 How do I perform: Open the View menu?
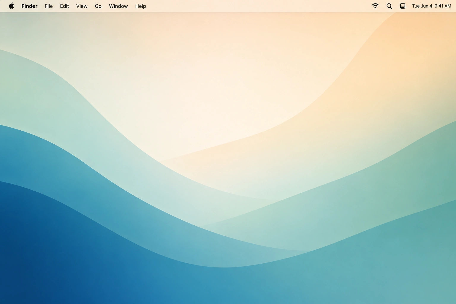[x=82, y=6]
